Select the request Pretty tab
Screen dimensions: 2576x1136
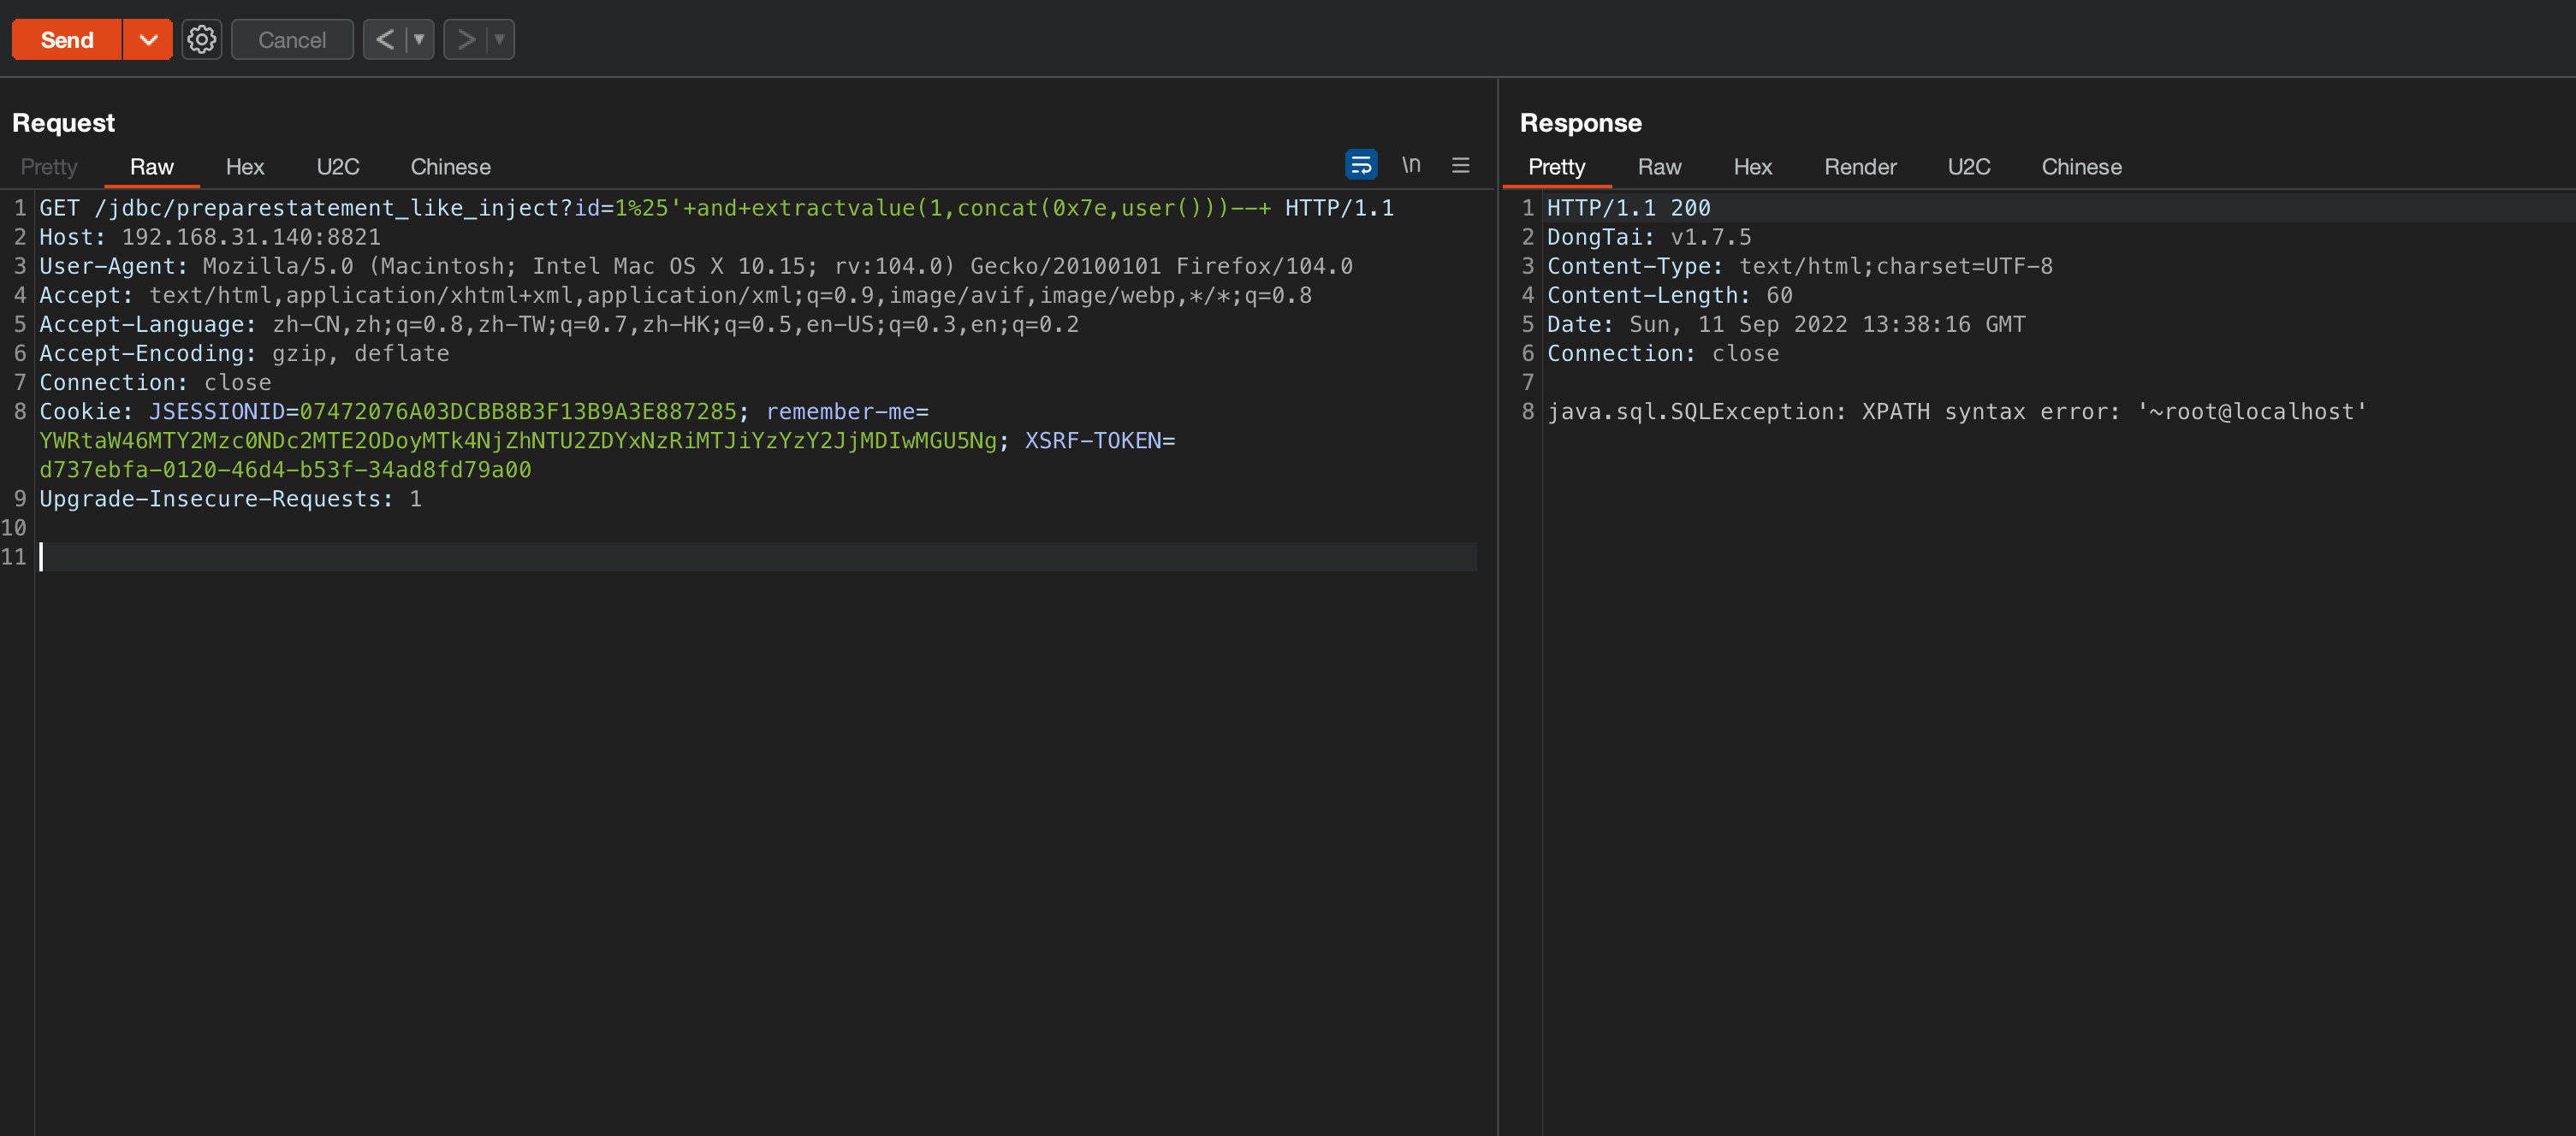[x=49, y=167]
